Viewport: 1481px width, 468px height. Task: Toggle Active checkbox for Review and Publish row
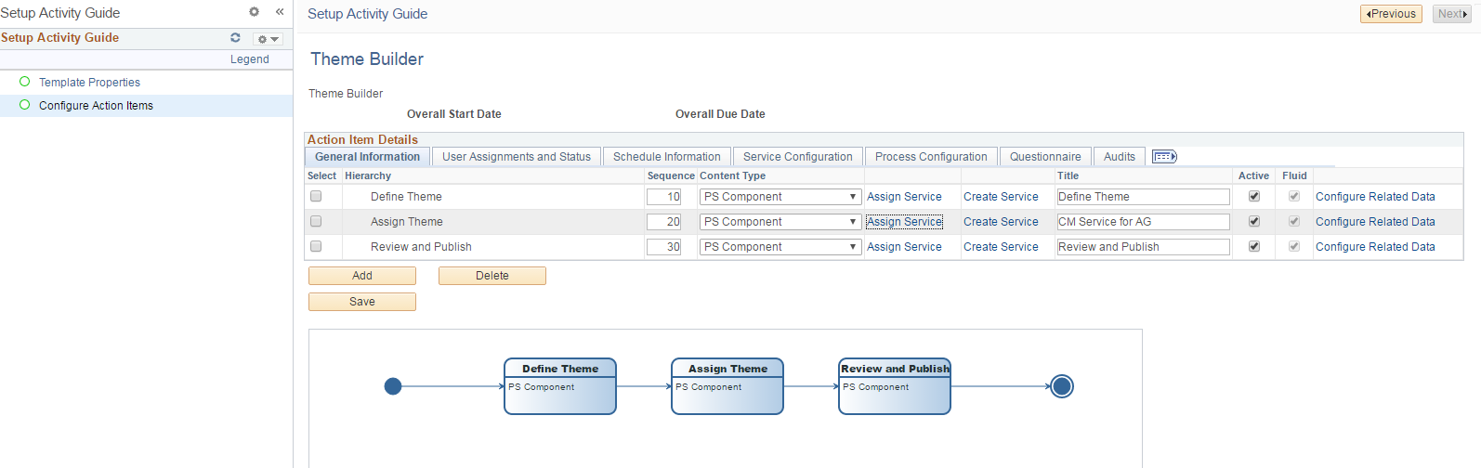(1254, 247)
